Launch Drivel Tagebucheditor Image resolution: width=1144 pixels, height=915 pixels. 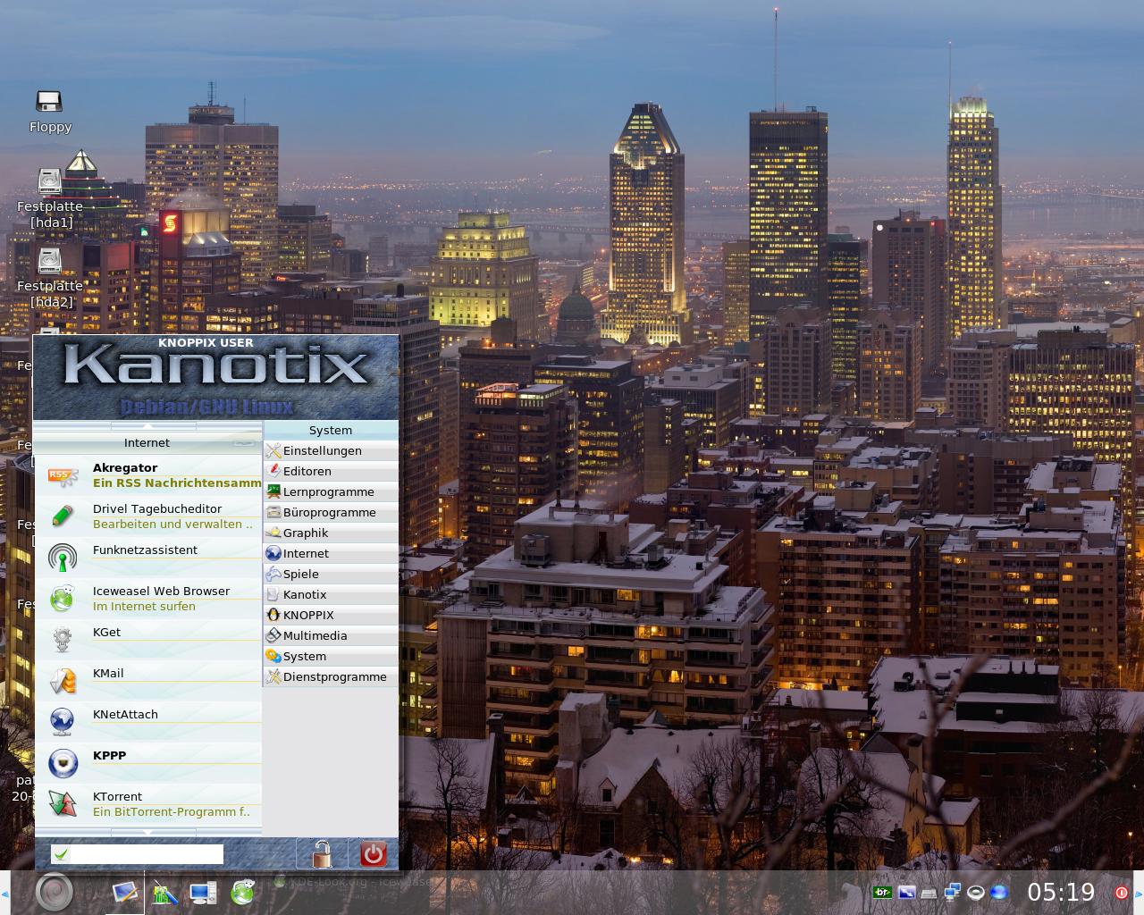[147, 516]
